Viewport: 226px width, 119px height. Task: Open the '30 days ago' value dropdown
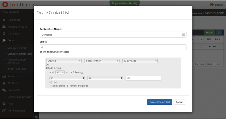coord(140,61)
